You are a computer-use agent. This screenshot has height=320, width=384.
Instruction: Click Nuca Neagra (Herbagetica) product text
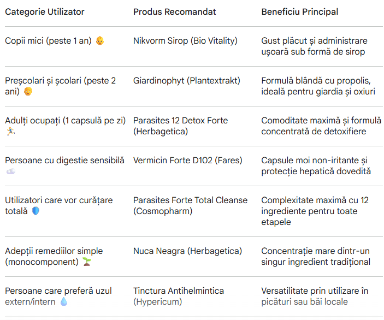[x=187, y=251]
